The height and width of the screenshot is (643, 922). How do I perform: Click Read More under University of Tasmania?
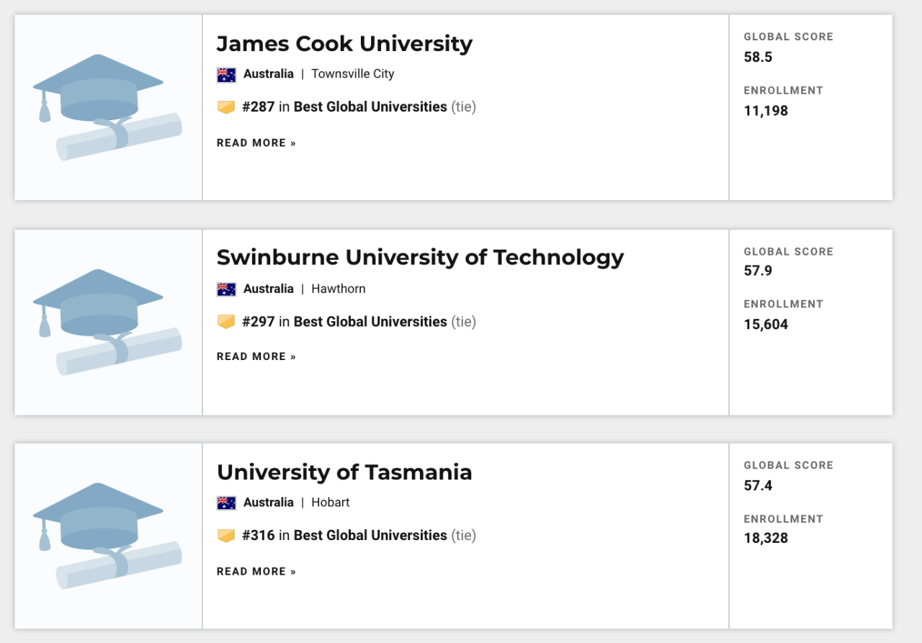click(256, 572)
